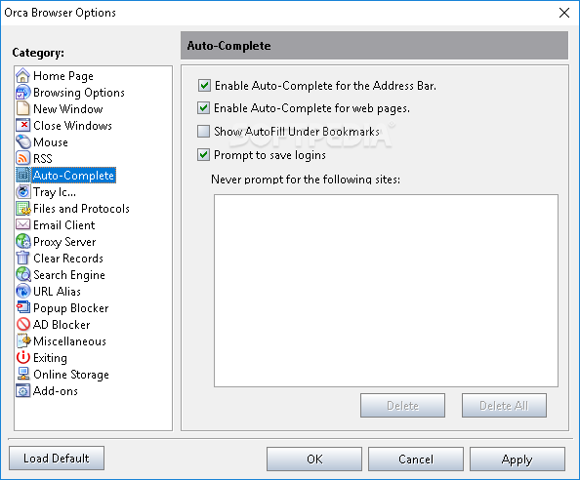The height and width of the screenshot is (480, 580).
Task: Select the Home Page category
Action: tap(63, 76)
